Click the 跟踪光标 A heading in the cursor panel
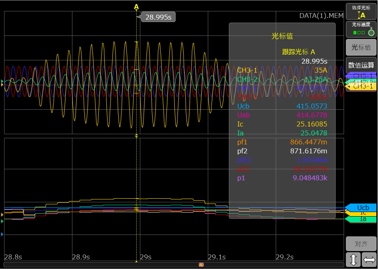The height and width of the screenshot is (270, 378). pyautogui.click(x=299, y=52)
